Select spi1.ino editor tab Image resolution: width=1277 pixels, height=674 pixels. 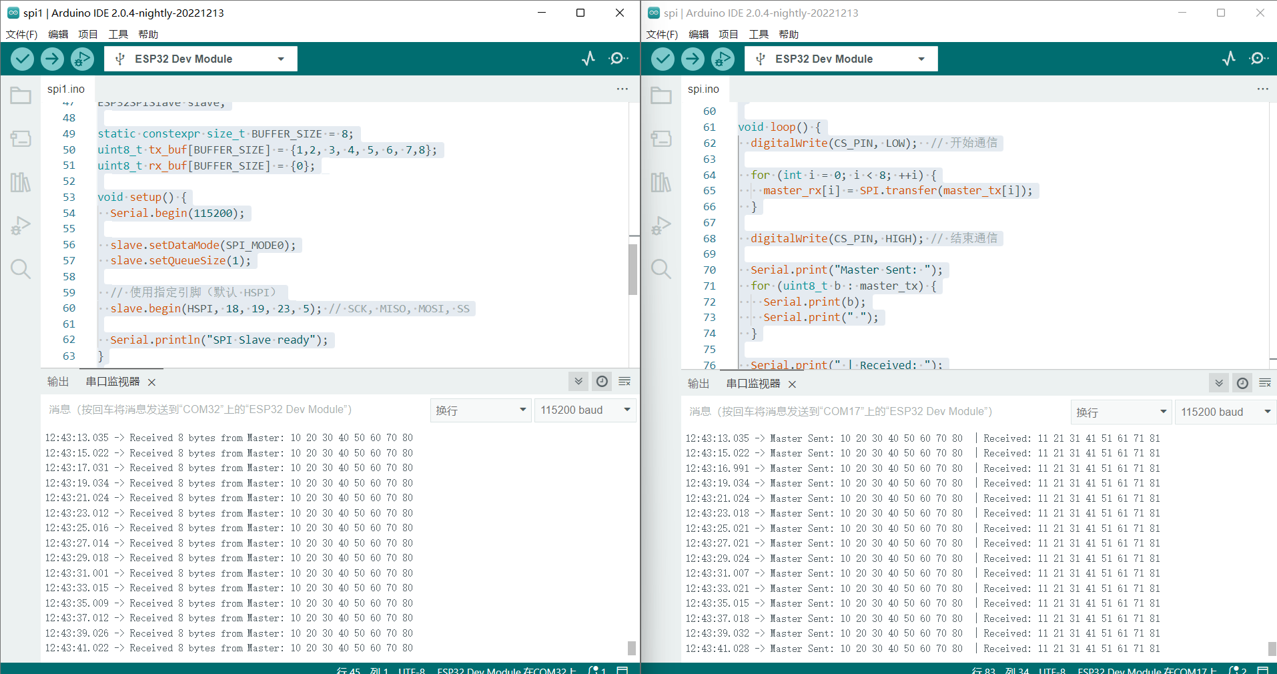click(x=66, y=89)
